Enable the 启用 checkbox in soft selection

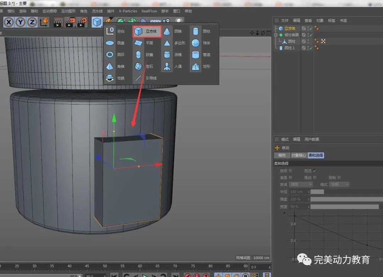290,171
